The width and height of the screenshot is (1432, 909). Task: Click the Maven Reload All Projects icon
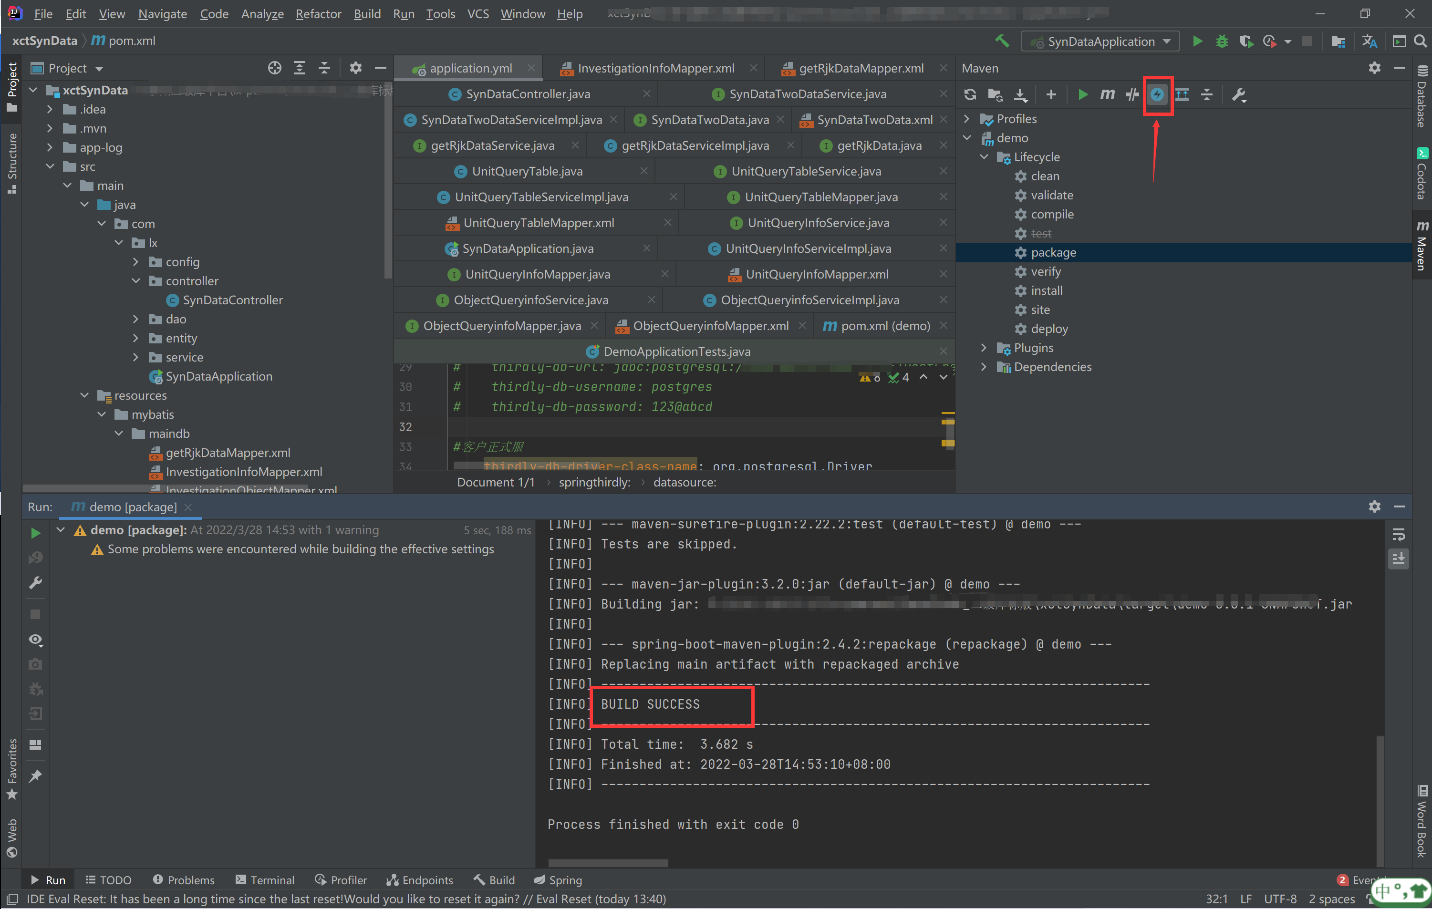[x=970, y=94]
